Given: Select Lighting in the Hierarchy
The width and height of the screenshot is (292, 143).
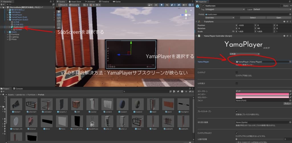Looking at the screenshot, I should point(15,37).
